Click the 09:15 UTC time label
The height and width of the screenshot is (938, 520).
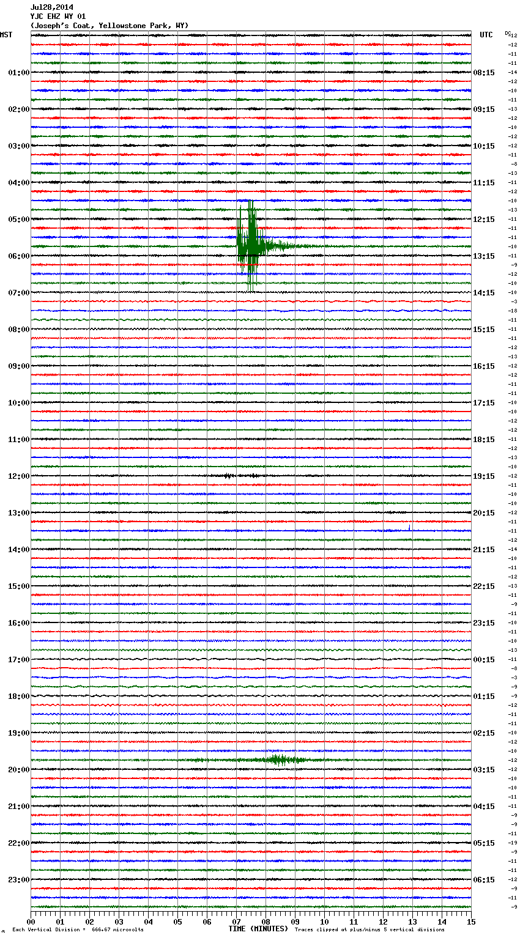coord(484,109)
